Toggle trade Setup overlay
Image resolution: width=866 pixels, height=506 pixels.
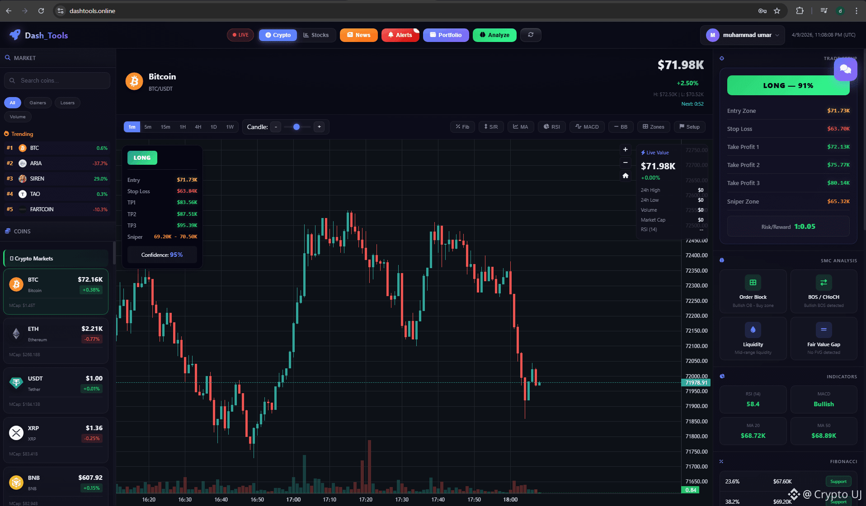point(690,127)
